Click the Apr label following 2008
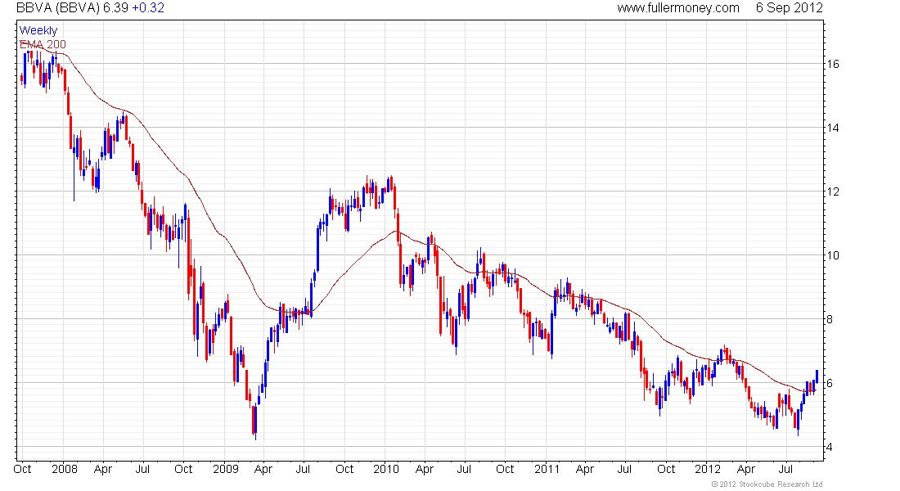900x491 pixels. 103,469
